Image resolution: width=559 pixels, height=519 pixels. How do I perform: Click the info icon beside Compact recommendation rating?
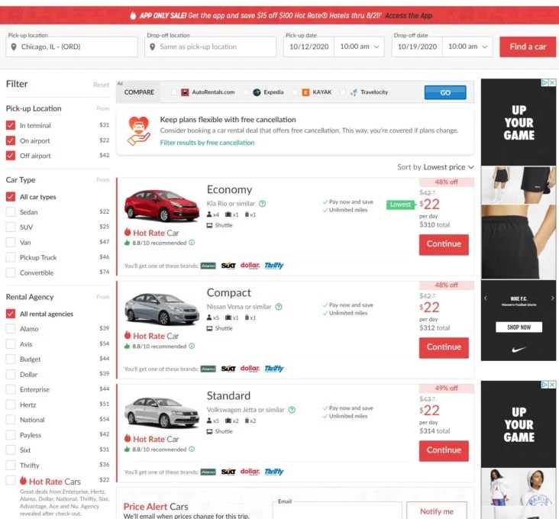click(x=192, y=346)
